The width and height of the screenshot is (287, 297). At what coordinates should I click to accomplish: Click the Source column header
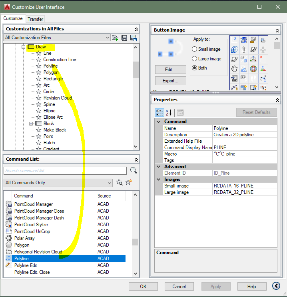click(110, 196)
